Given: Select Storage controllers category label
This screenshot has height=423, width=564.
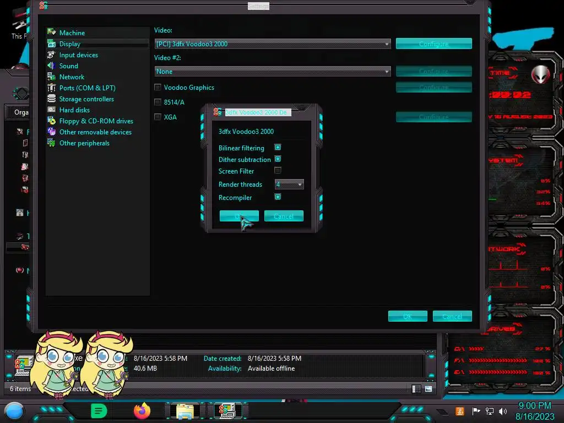Looking at the screenshot, I should pyautogui.click(x=86, y=99).
